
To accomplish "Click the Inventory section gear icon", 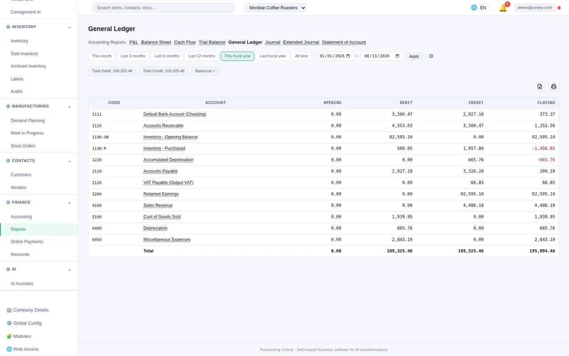I will tap(8, 27).
